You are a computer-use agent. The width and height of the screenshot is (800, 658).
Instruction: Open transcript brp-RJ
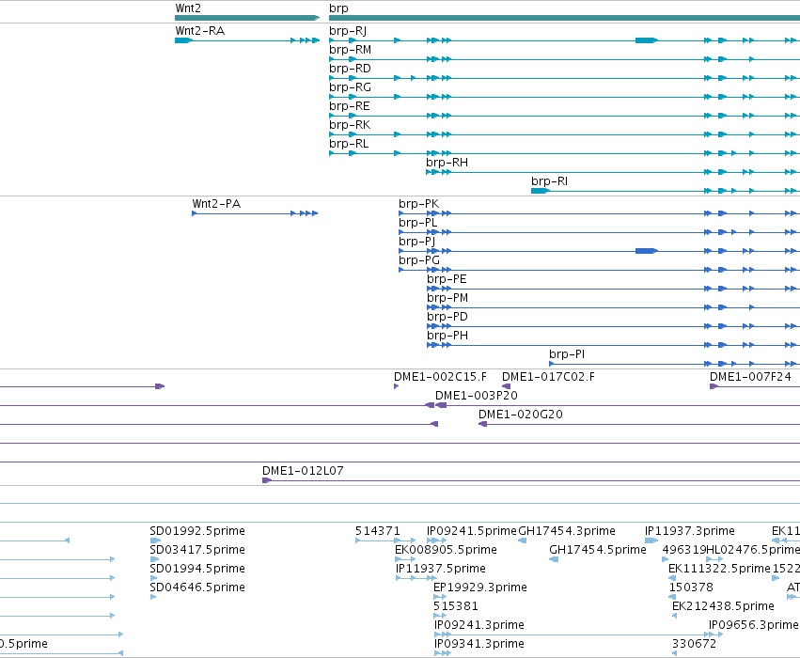pos(348,31)
